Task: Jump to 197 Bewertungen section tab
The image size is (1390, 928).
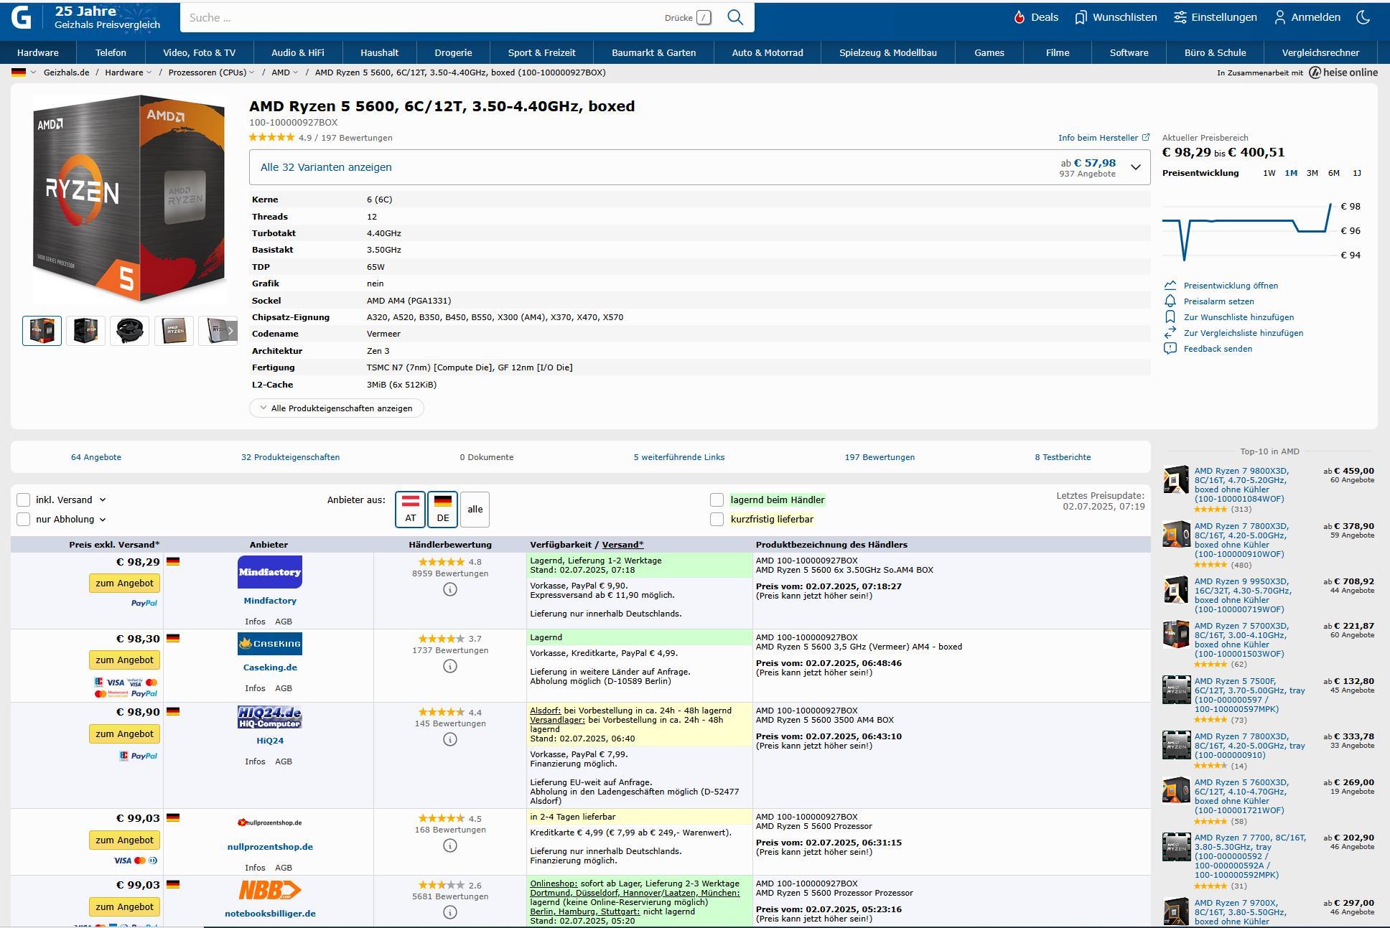Action: (x=880, y=457)
